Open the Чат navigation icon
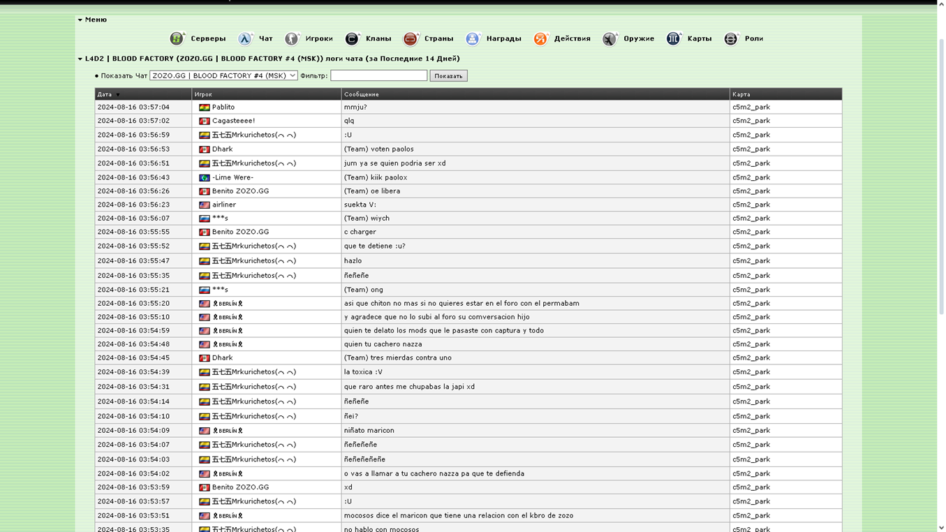Viewport: 946px width, 532px height. click(x=245, y=38)
